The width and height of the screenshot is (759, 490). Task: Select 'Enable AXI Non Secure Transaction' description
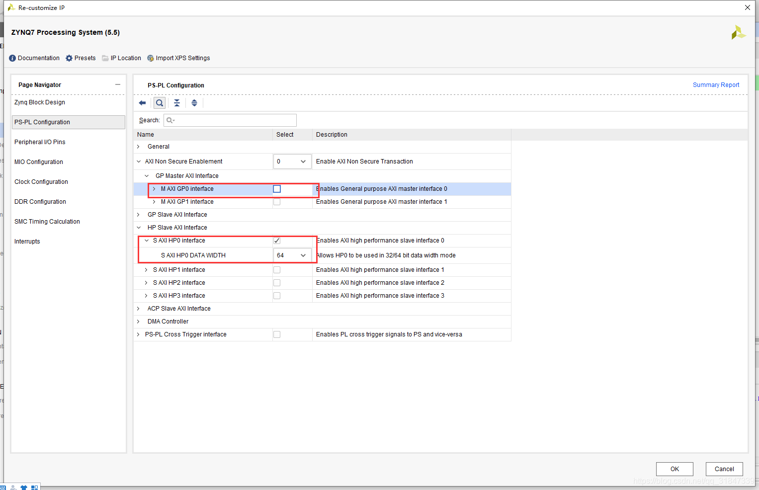(x=364, y=162)
